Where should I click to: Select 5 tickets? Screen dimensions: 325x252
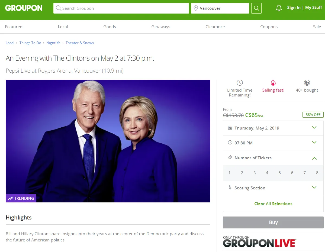tap(280, 173)
